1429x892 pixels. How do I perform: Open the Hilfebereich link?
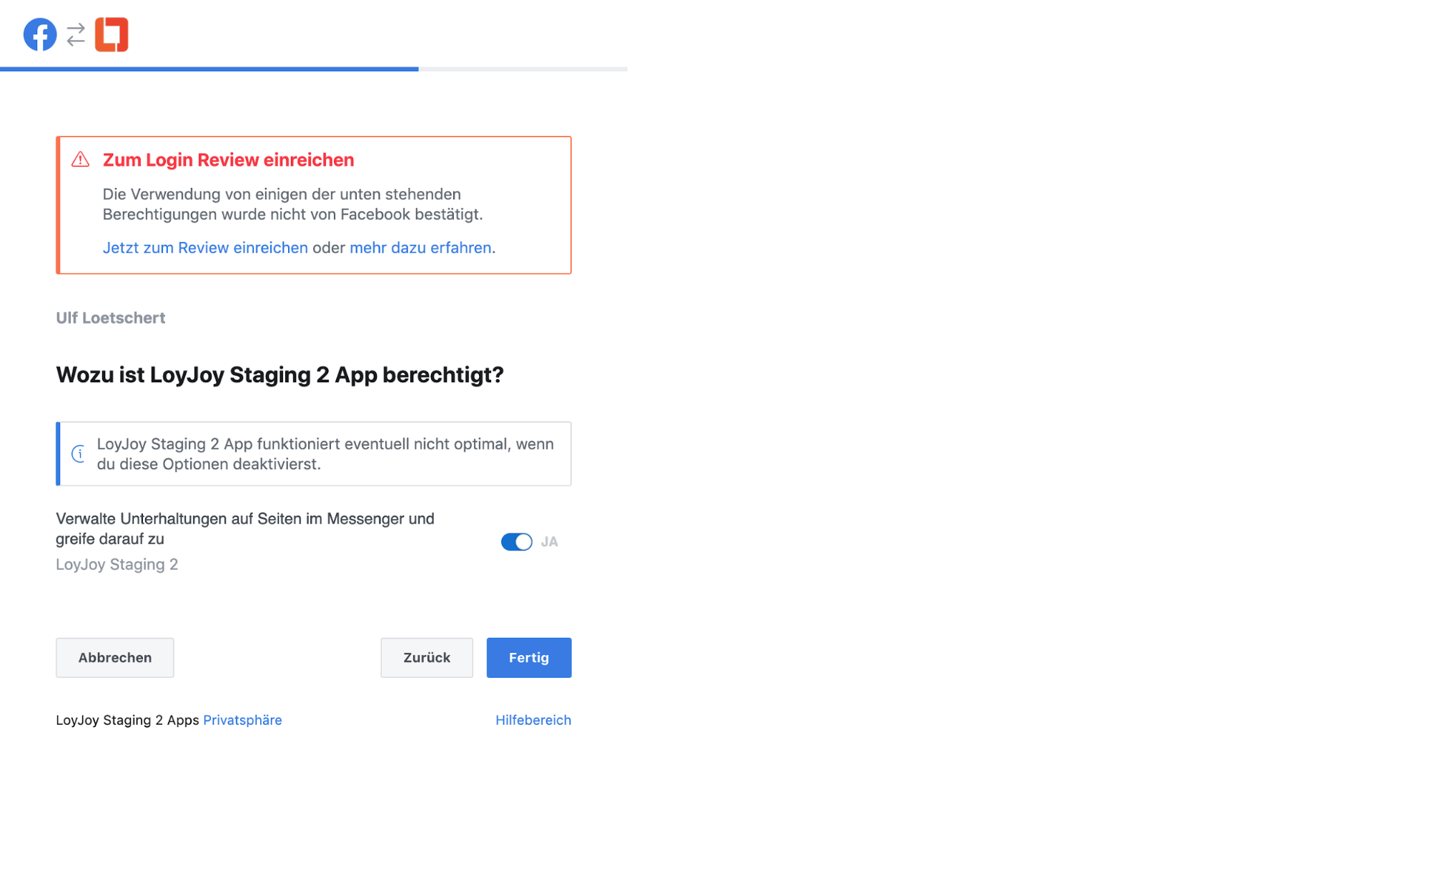click(x=533, y=720)
